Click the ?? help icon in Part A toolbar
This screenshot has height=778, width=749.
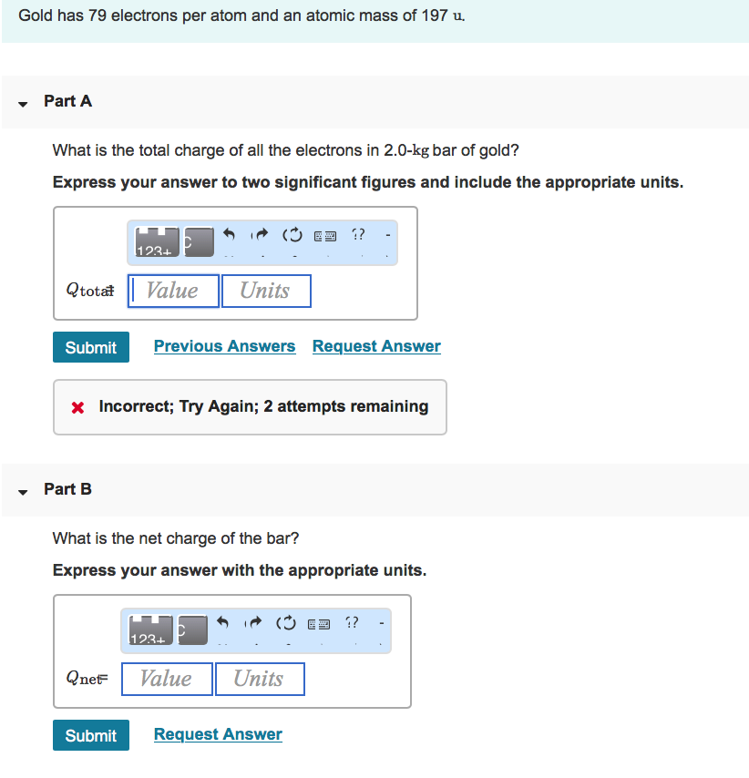[x=357, y=235]
